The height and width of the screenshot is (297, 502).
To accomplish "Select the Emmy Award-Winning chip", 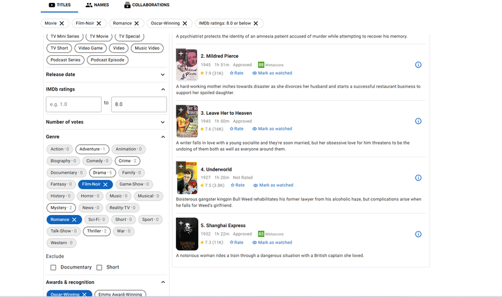I will tap(120, 294).
